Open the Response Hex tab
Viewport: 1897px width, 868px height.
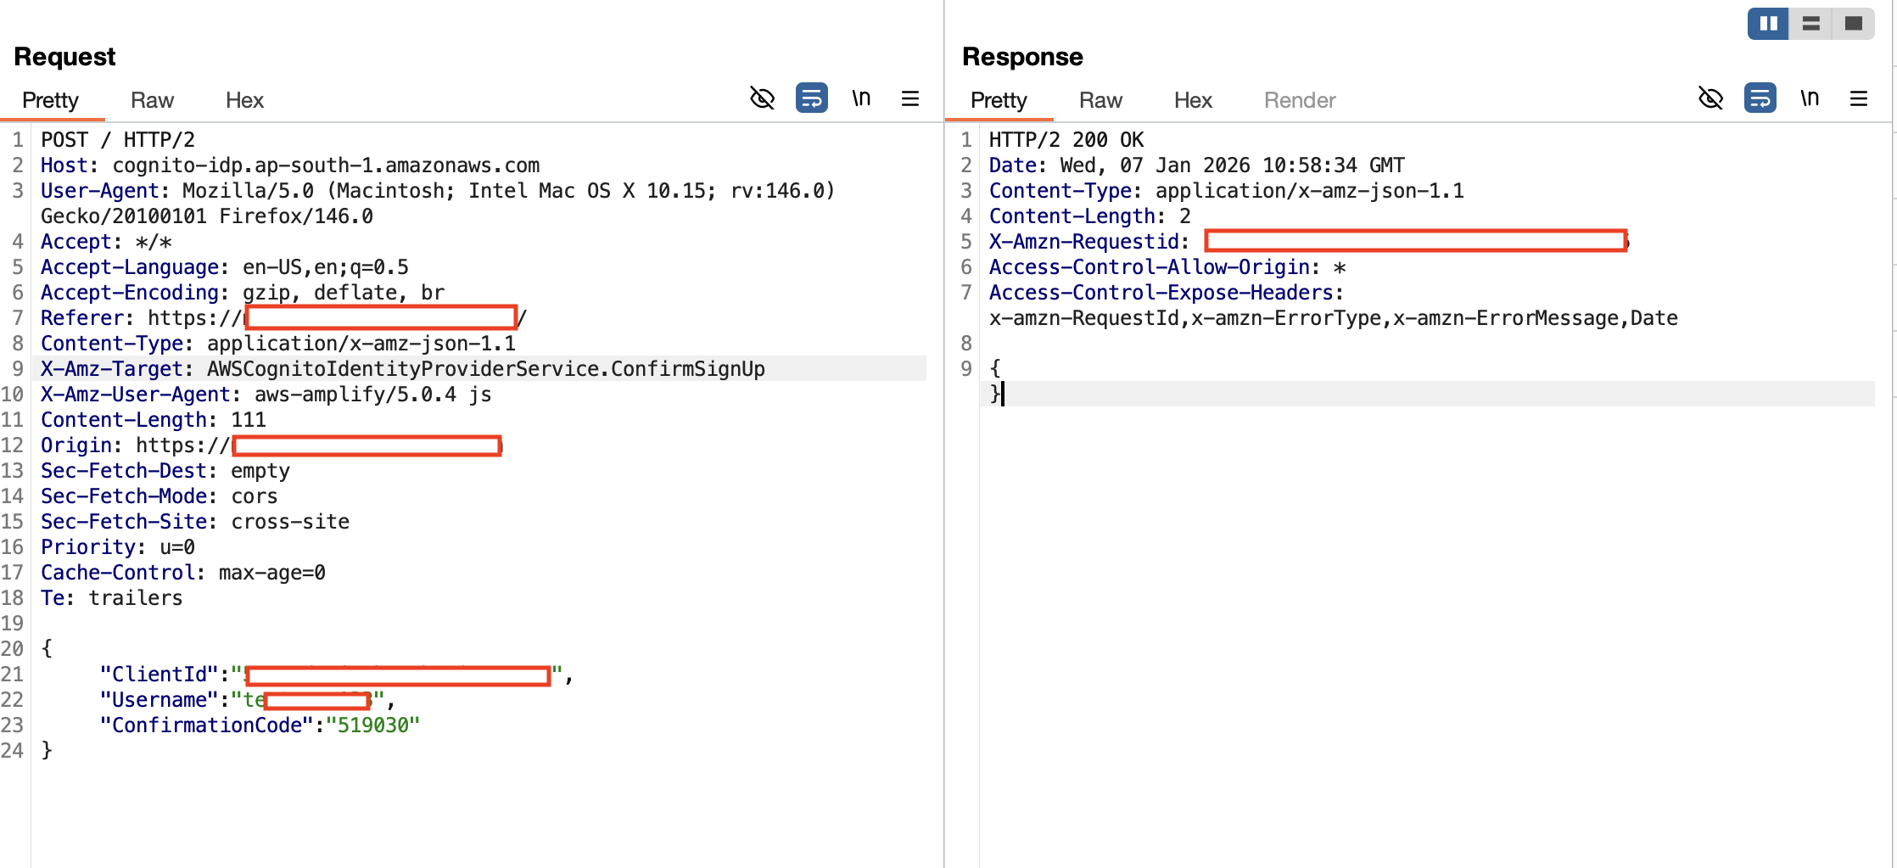tap(1193, 100)
